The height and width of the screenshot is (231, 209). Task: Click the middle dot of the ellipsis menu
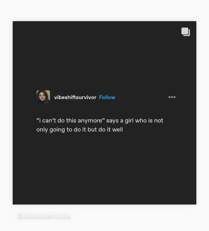pyautogui.click(x=172, y=97)
